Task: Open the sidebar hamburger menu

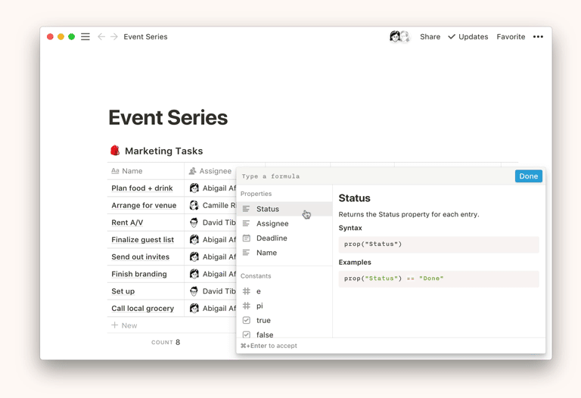Action: (x=85, y=36)
